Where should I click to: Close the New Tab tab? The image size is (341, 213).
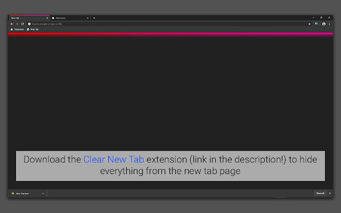(47, 18)
